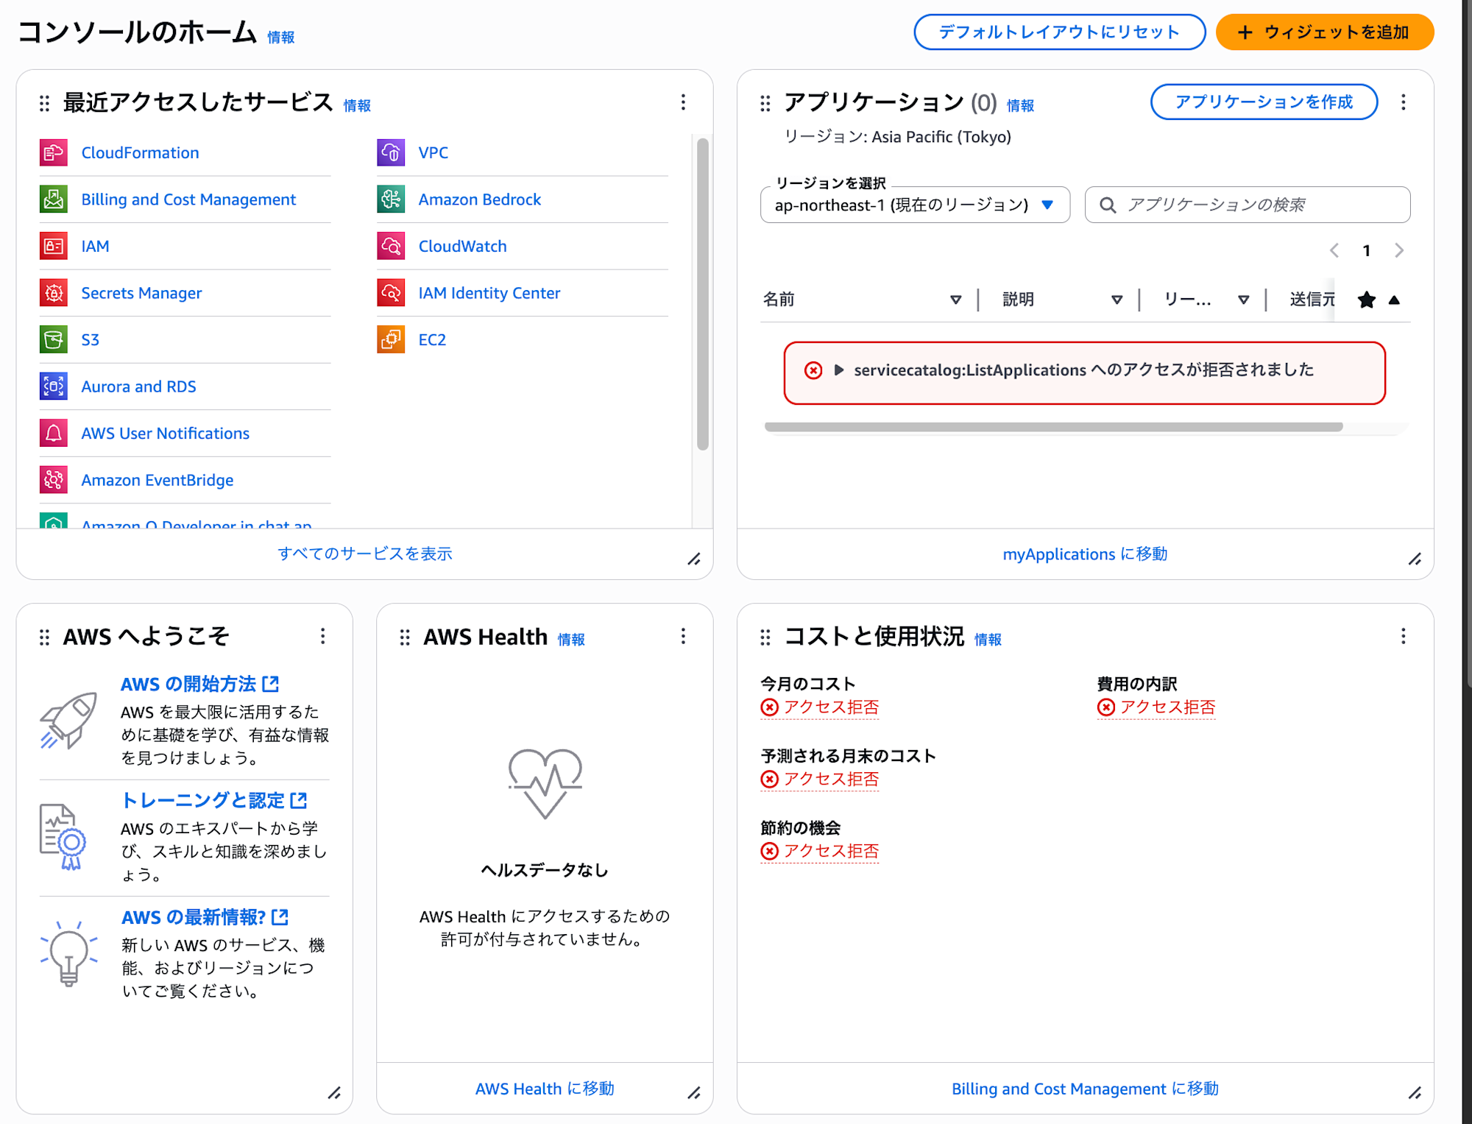The image size is (1472, 1124).
Task: Click ウィジェットを追加 button
Action: click(x=1325, y=32)
